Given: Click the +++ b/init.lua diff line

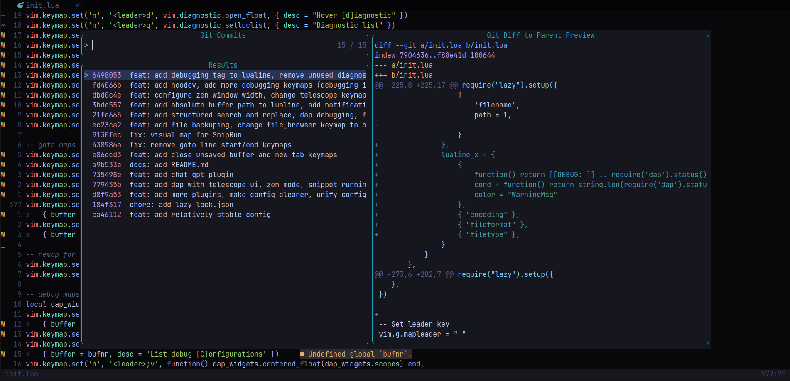Looking at the screenshot, I should 404,75.
